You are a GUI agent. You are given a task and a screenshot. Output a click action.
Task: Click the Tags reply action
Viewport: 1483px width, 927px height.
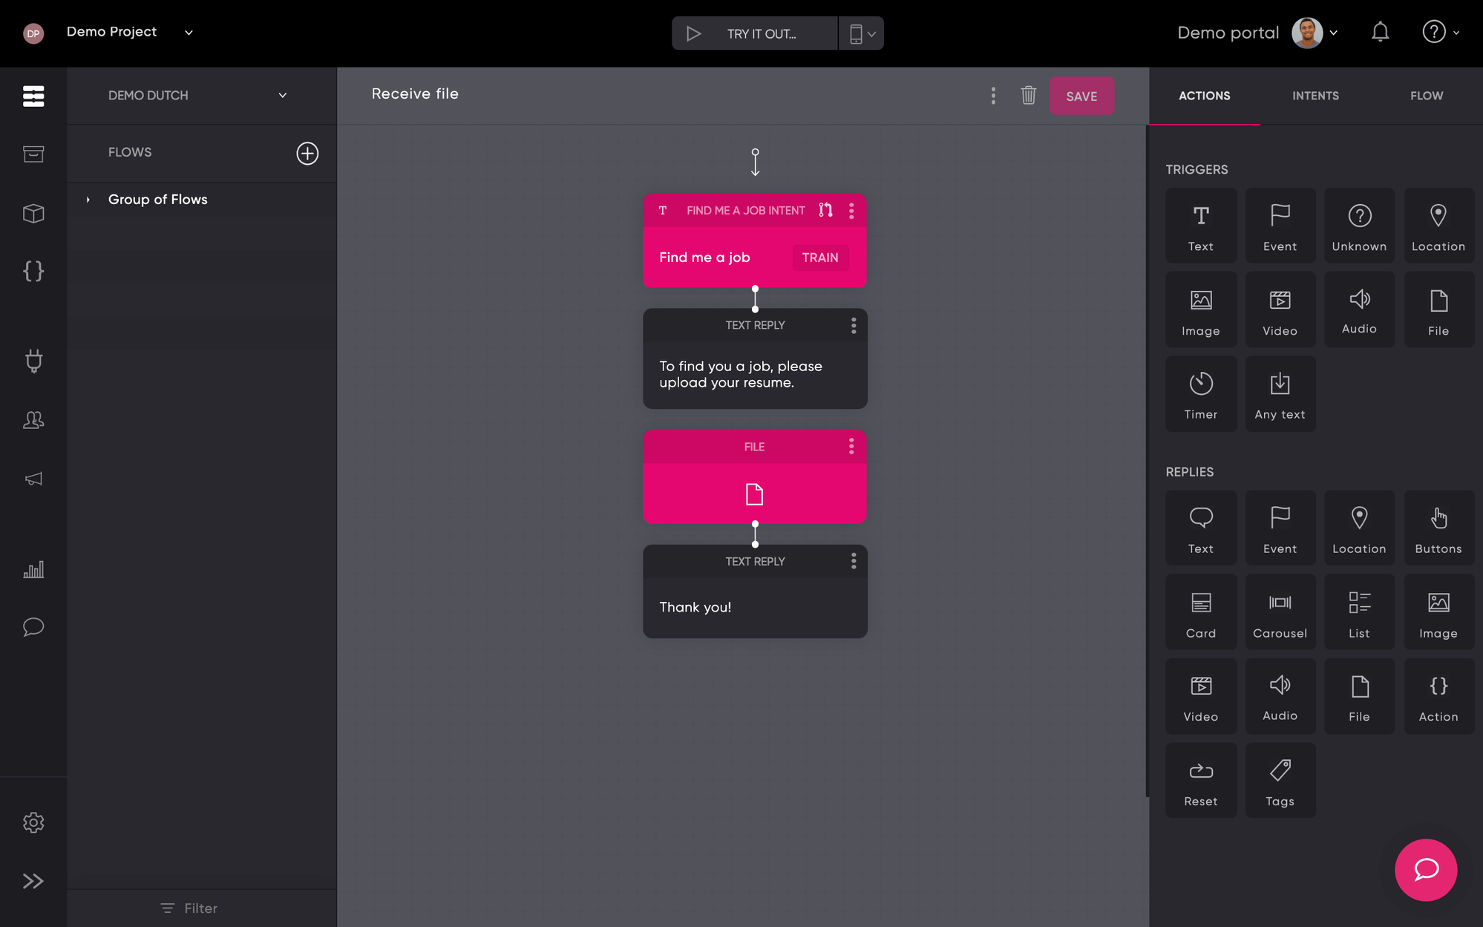tap(1280, 781)
